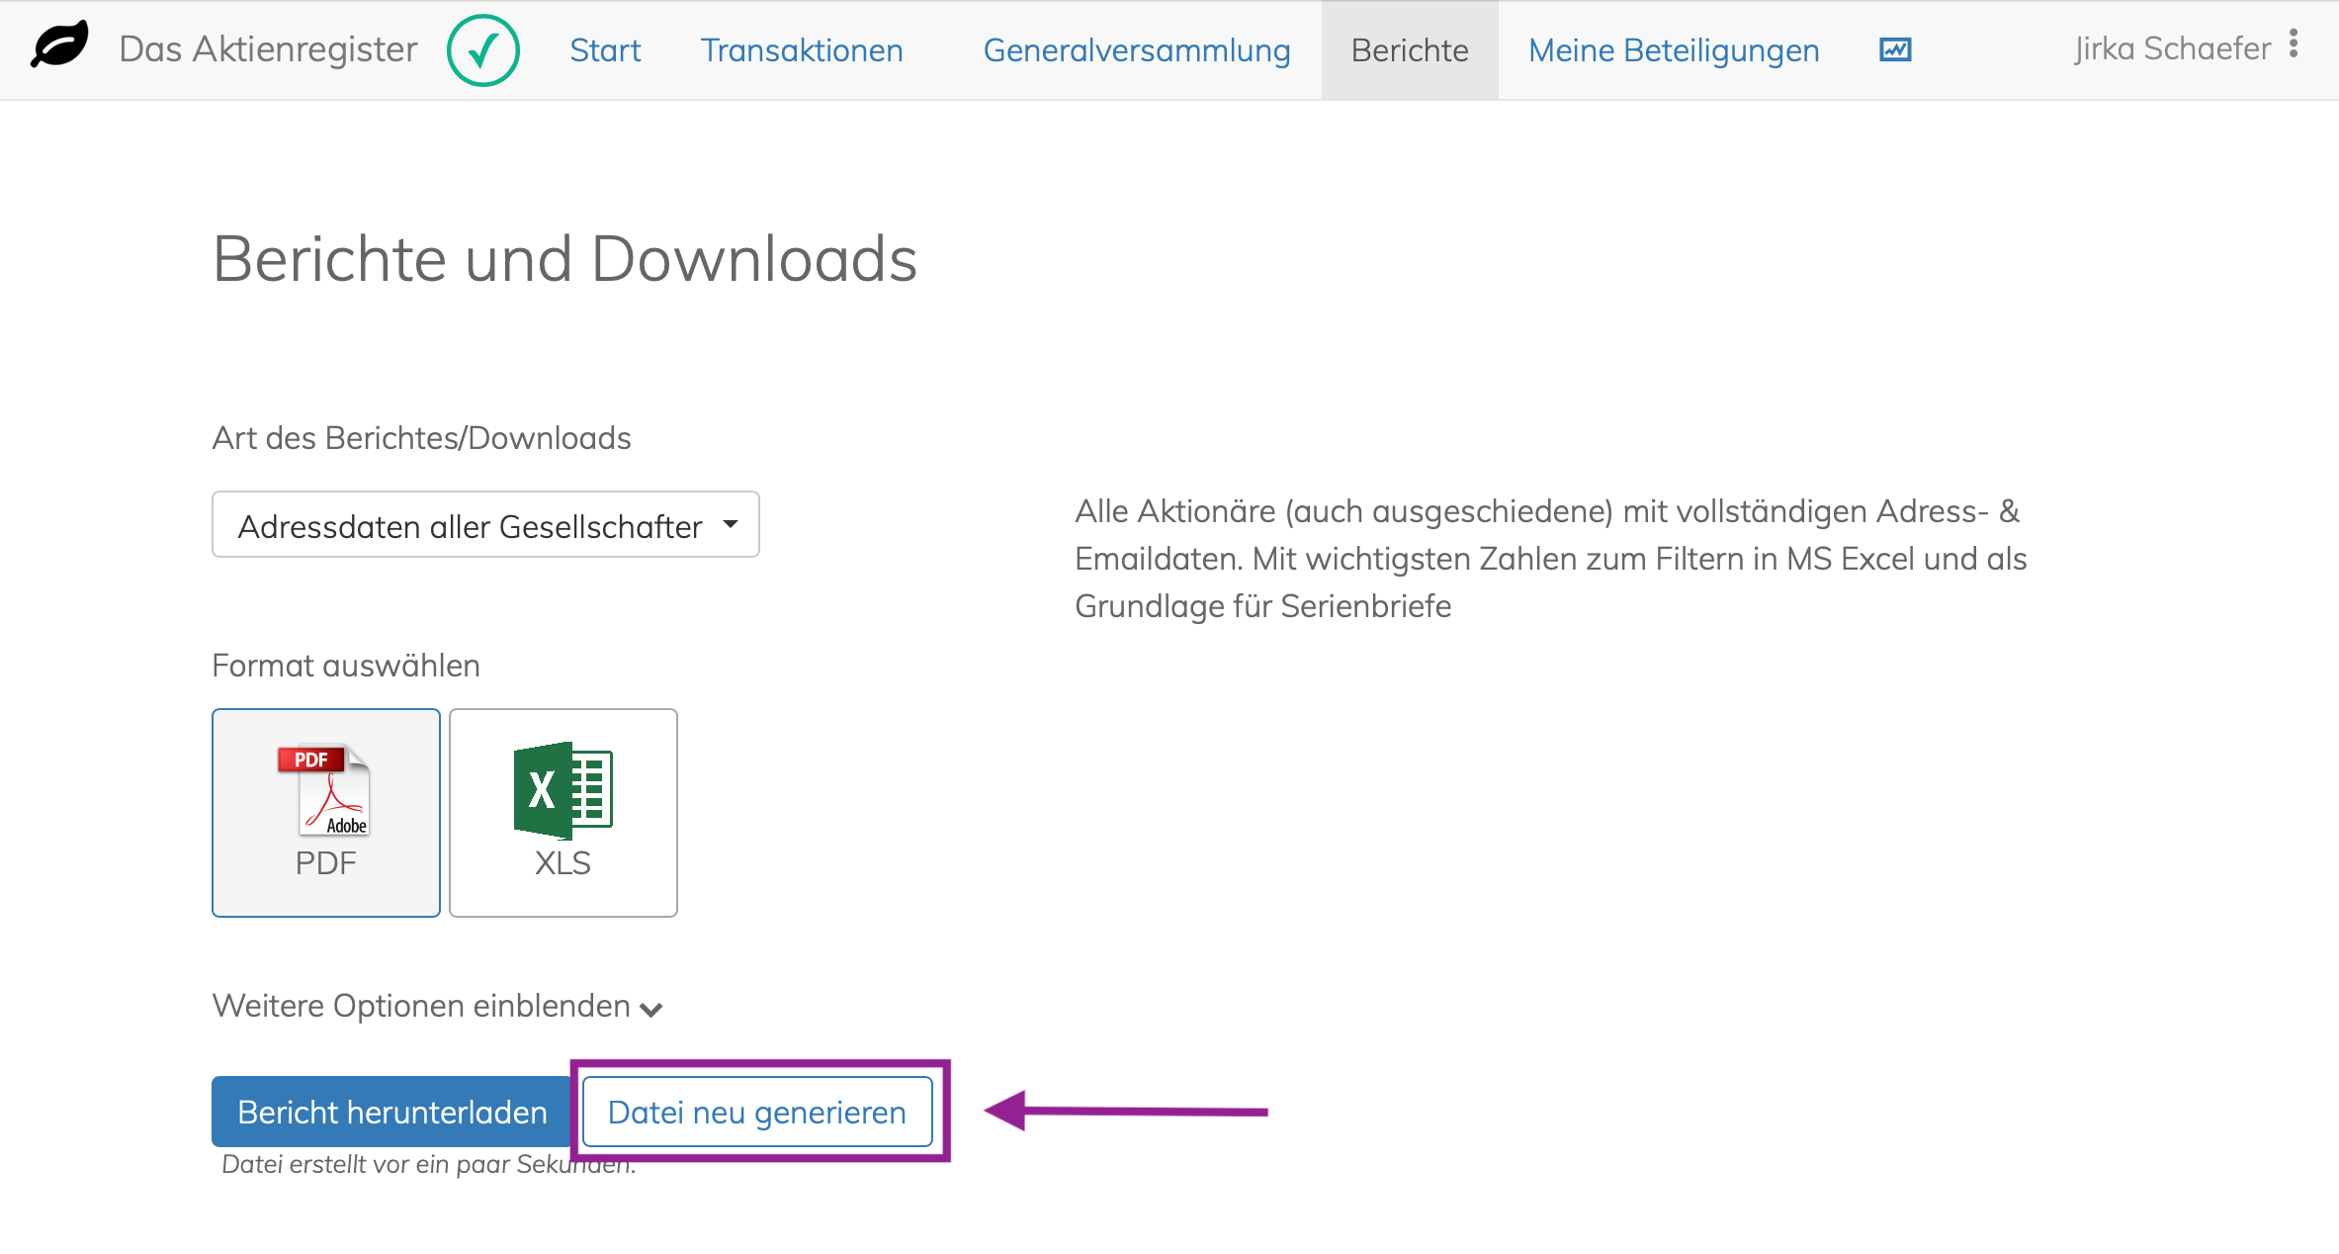Image resolution: width=2339 pixels, height=1254 pixels.
Task: Click the dropdown caret of report type
Action: click(x=731, y=524)
